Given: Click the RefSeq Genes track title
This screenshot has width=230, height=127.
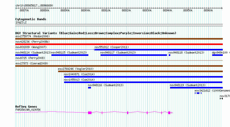Looking at the screenshot, I should click(x=26, y=107).
